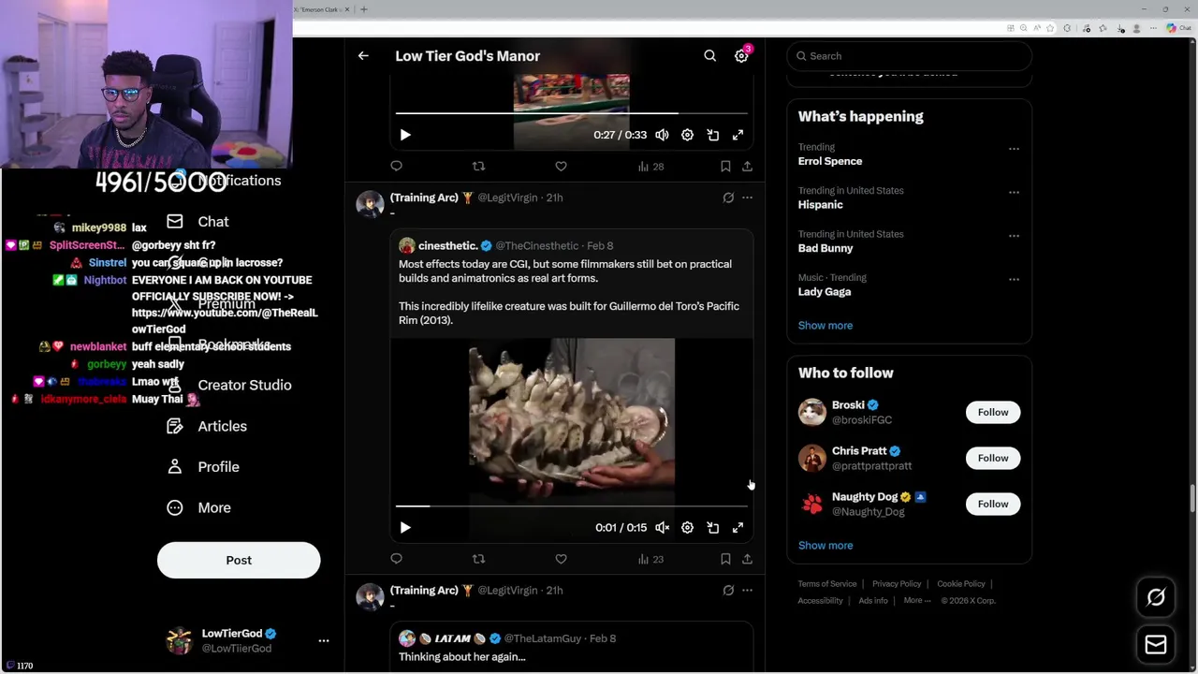Screen dimensions: 1198x674
Task: Expand the footer More menu
Action: [x=917, y=601]
